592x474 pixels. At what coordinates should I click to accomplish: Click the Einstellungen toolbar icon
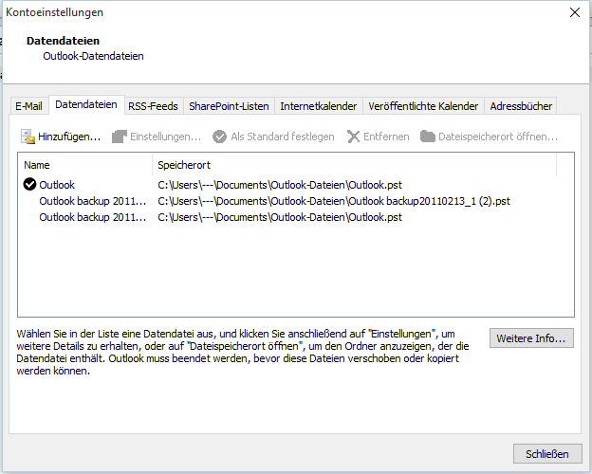point(120,137)
